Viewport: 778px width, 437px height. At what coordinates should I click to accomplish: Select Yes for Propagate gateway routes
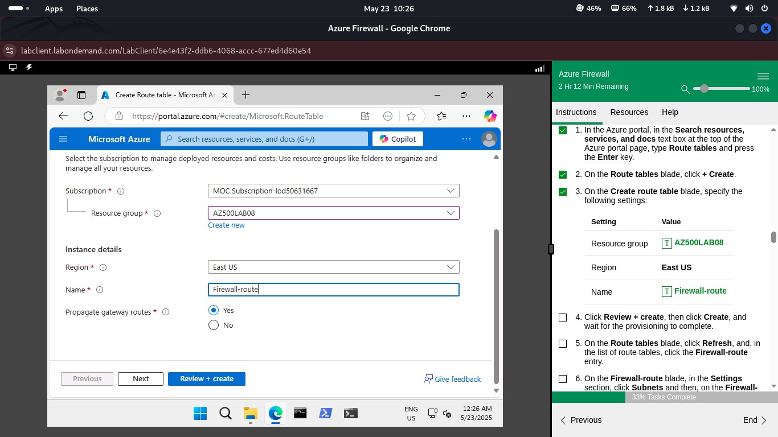pos(214,310)
